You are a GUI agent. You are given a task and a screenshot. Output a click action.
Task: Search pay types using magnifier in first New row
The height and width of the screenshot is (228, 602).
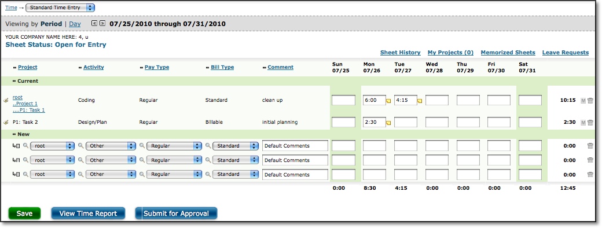(x=142, y=146)
